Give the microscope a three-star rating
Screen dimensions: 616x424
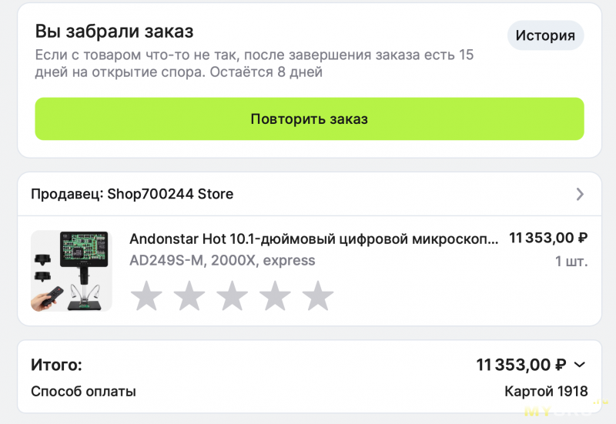coord(232,296)
